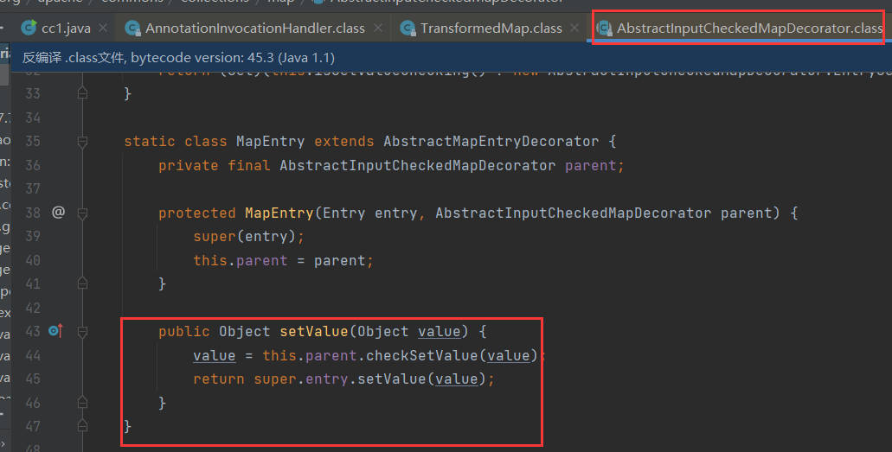The width and height of the screenshot is (892, 452).
Task: Collapse the MapEntry constructor at line 38
Action: coord(82,213)
